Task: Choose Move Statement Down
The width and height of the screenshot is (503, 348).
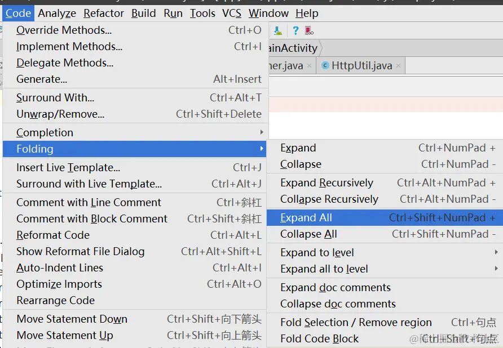Action: point(135,319)
